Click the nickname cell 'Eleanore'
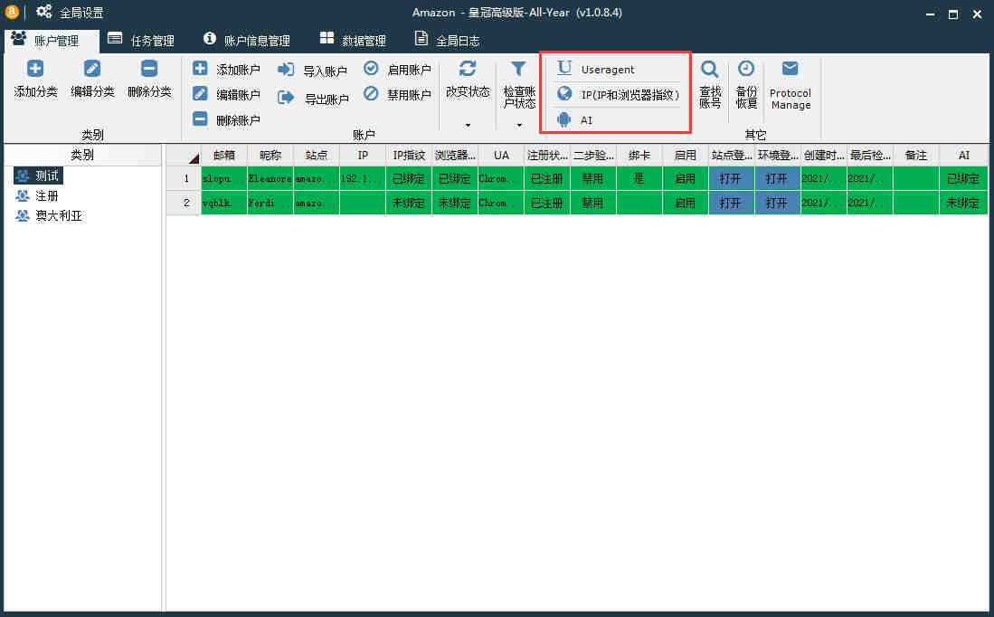This screenshot has width=994, height=617. tap(270, 178)
